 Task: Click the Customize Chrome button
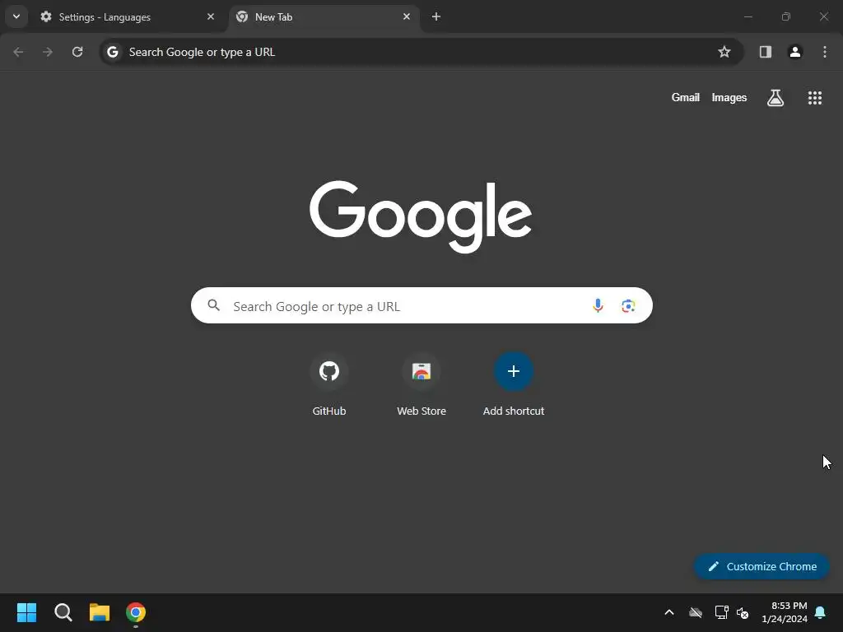[761, 566]
